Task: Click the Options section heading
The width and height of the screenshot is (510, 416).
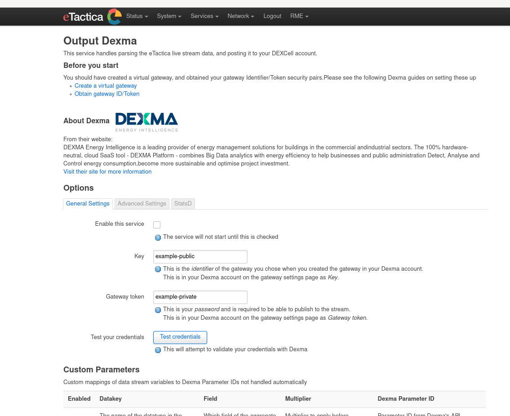Action: click(x=78, y=188)
